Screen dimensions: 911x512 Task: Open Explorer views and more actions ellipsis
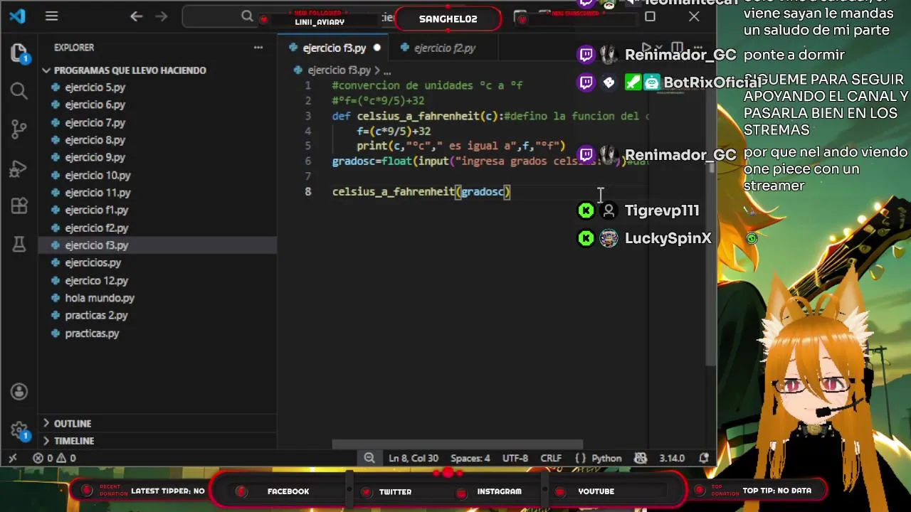(258, 48)
